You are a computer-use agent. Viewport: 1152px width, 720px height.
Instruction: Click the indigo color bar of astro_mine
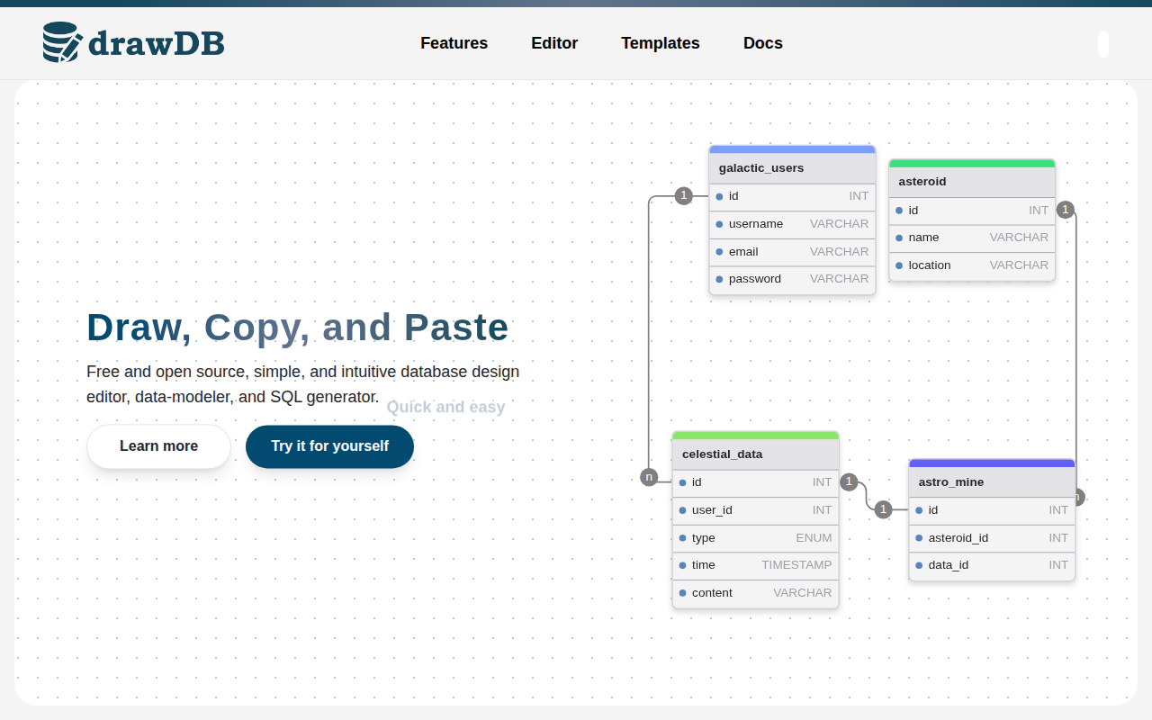992,463
